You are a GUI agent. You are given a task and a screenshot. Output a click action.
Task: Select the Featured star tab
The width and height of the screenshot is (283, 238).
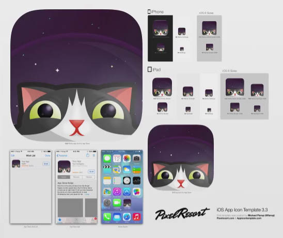(60, 220)
